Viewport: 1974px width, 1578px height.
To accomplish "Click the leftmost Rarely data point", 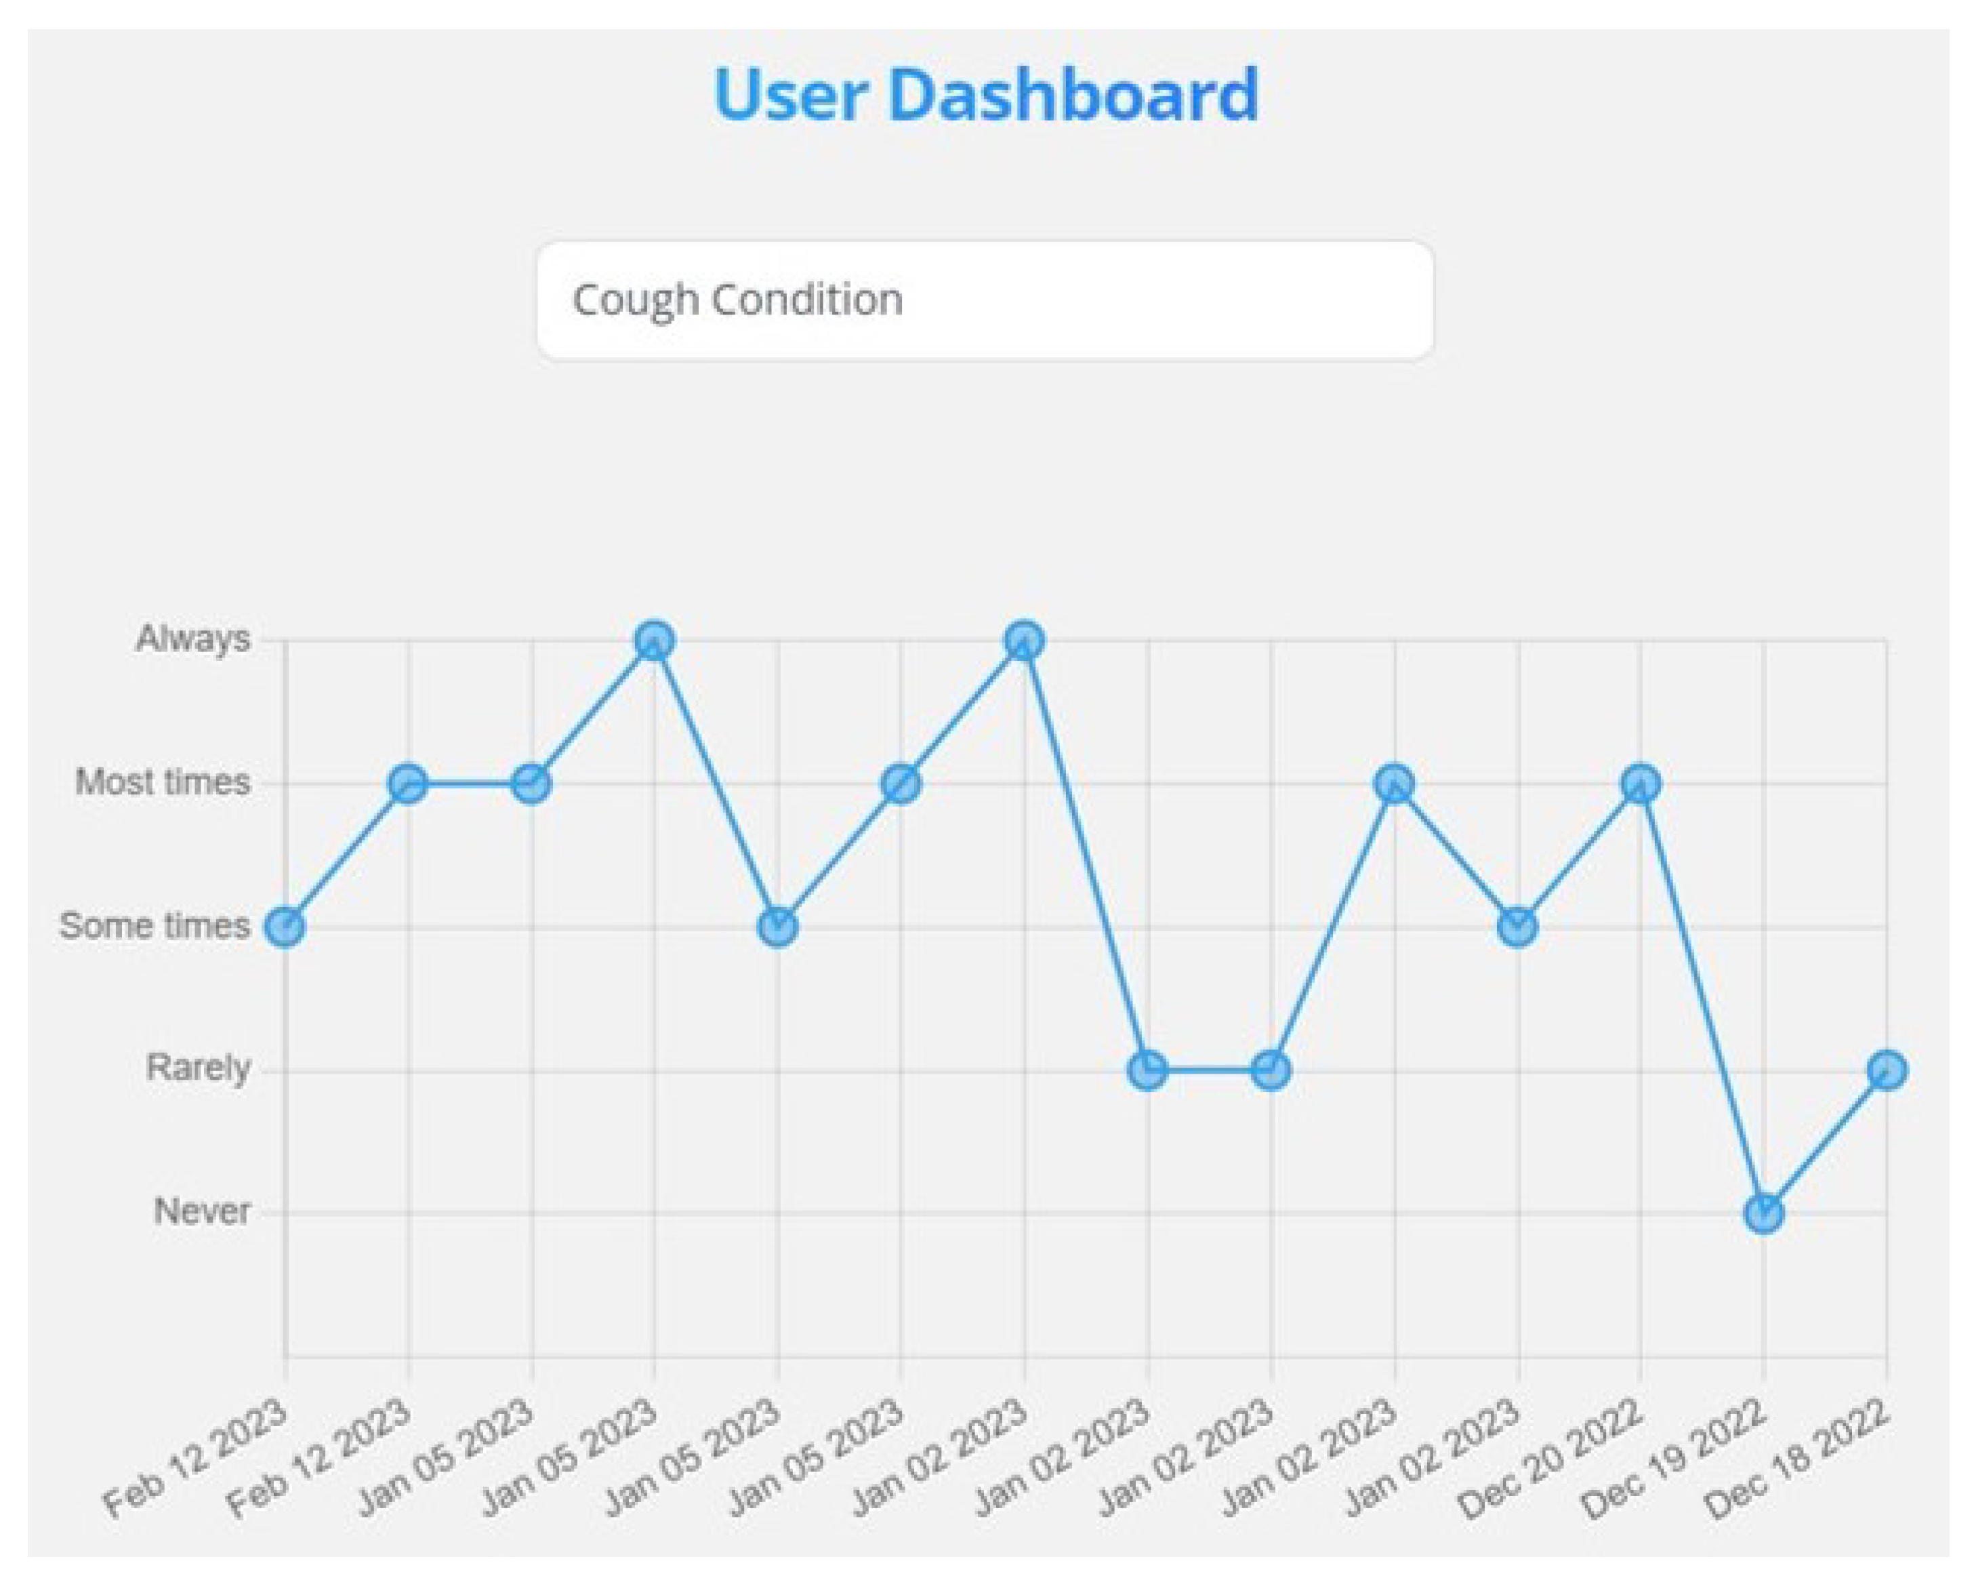I will (1147, 1070).
